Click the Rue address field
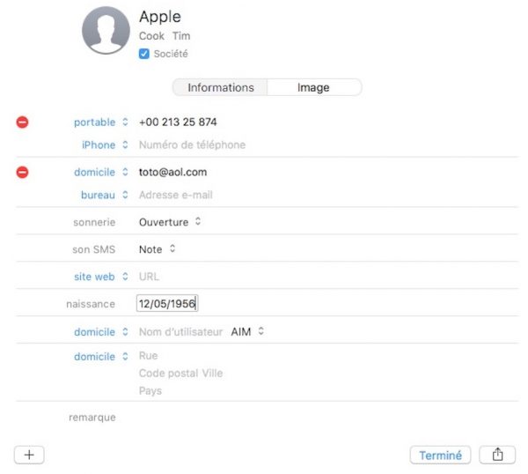 tap(148, 357)
